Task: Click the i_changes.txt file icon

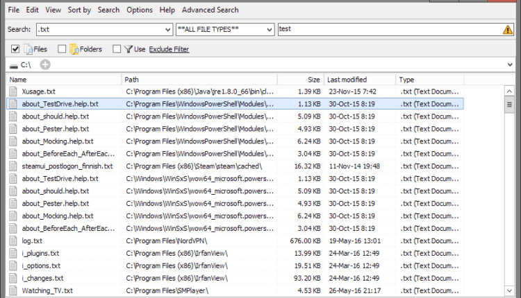Action: pyautogui.click(x=13, y=278)
